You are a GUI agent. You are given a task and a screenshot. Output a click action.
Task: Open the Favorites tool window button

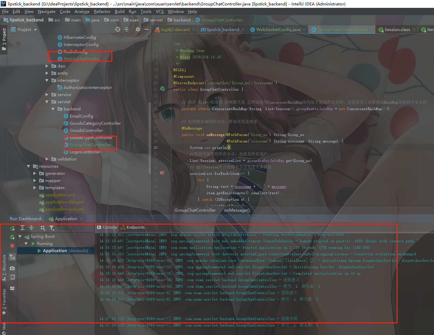[4, 302]
